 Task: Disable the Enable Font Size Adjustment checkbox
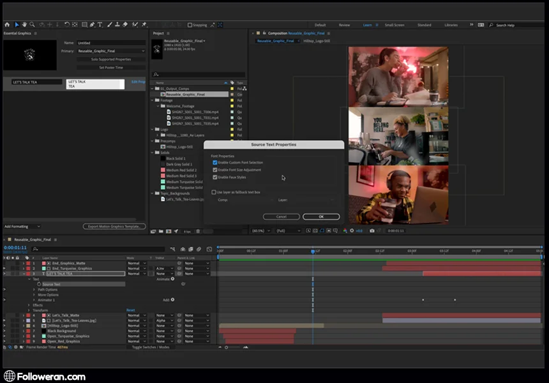215,170
